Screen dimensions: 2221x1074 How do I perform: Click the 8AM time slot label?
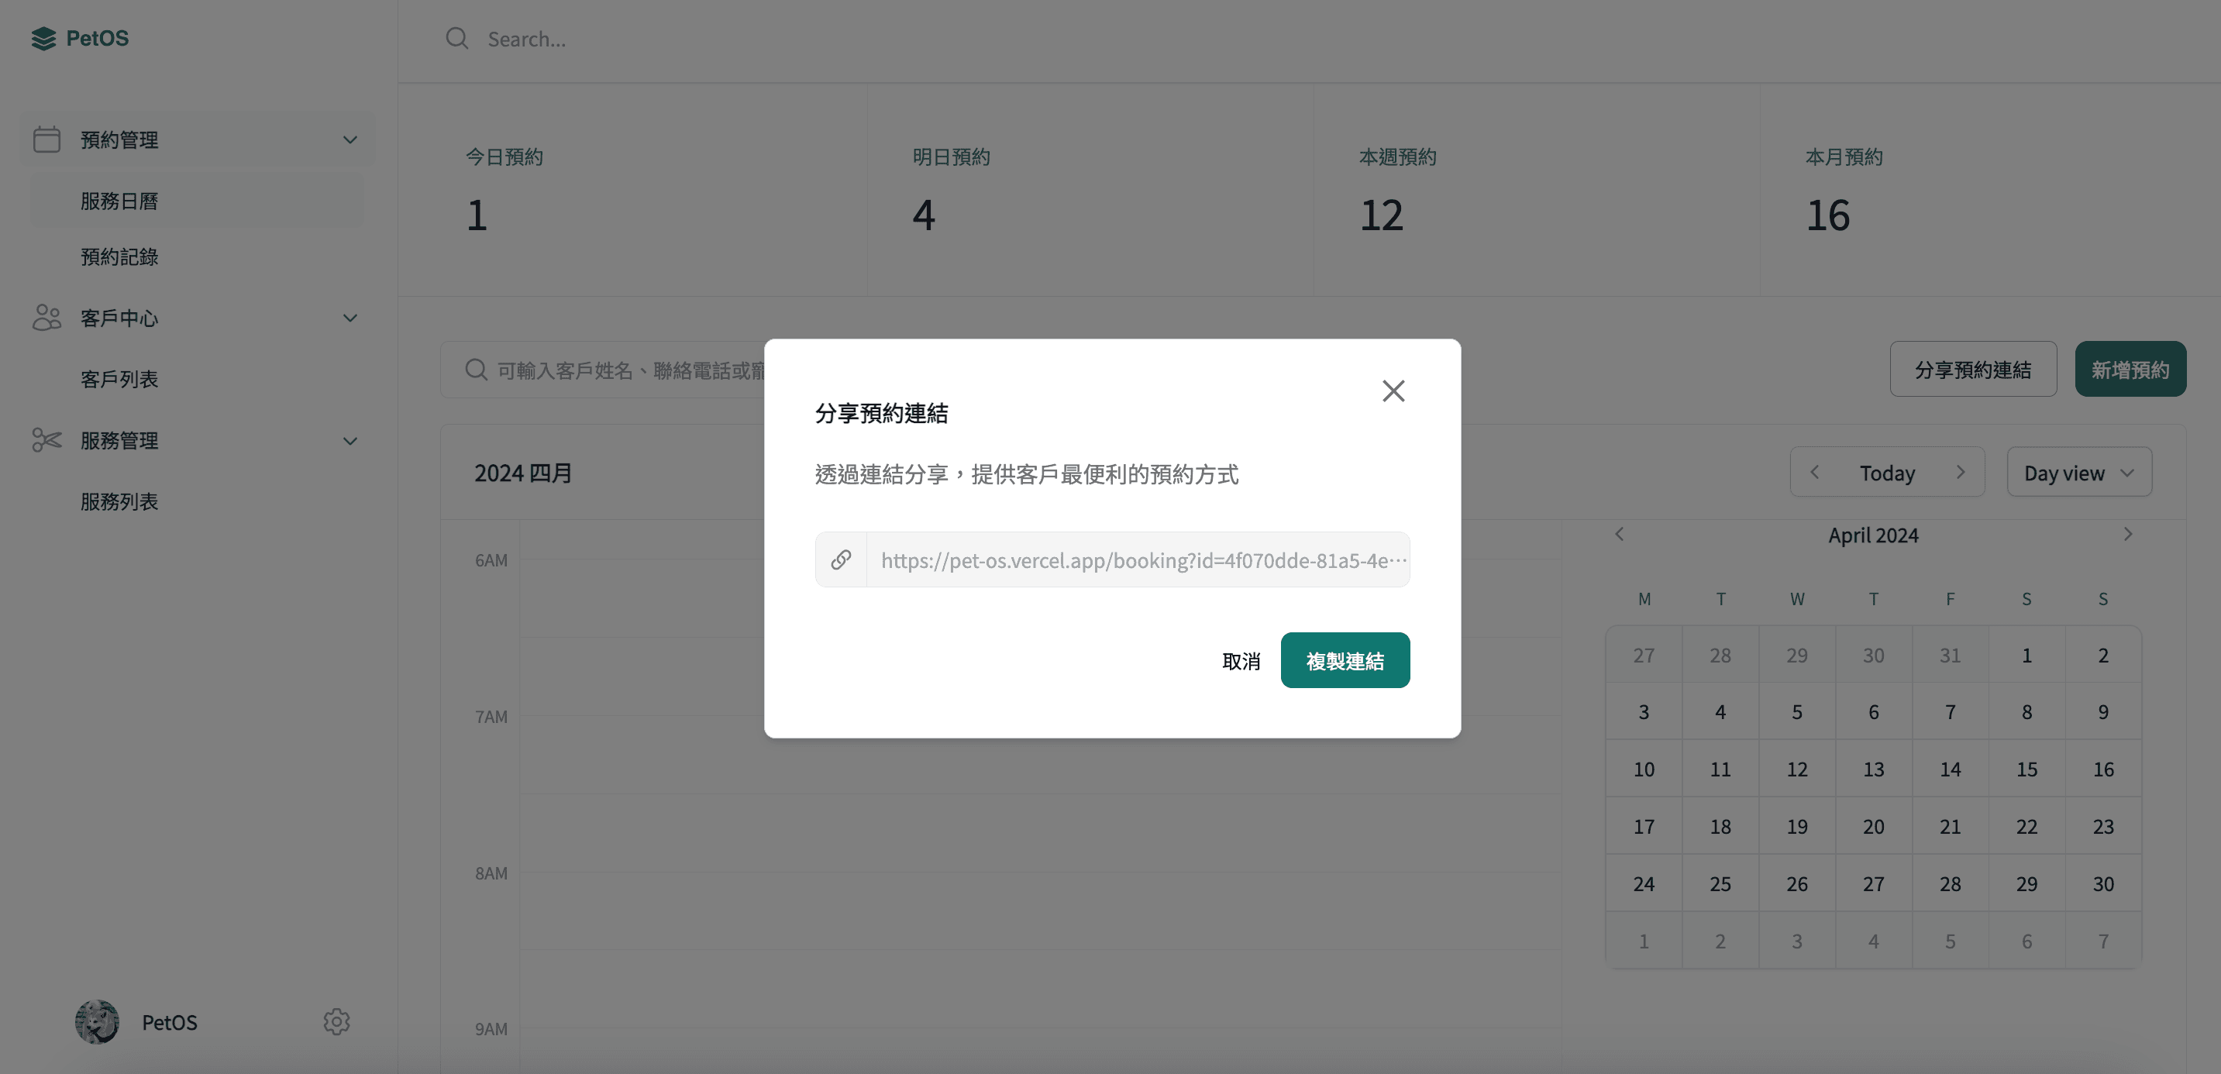tap(491, 873)
